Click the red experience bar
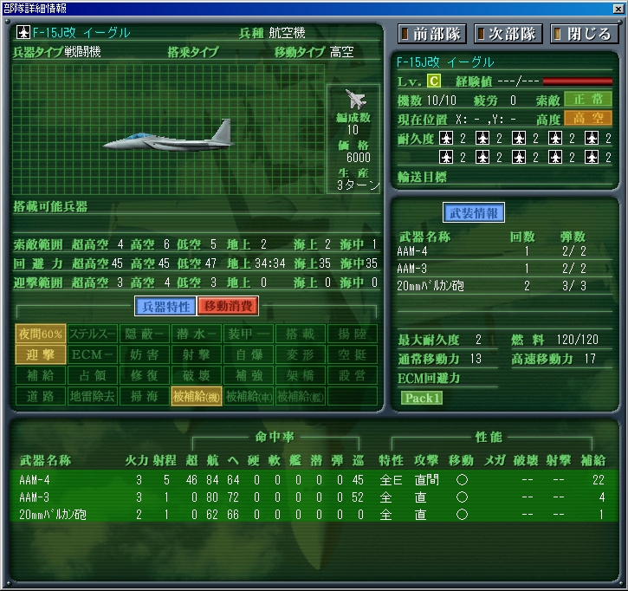The width and height of the screenshot is (628, 591). tap(577, 81)
